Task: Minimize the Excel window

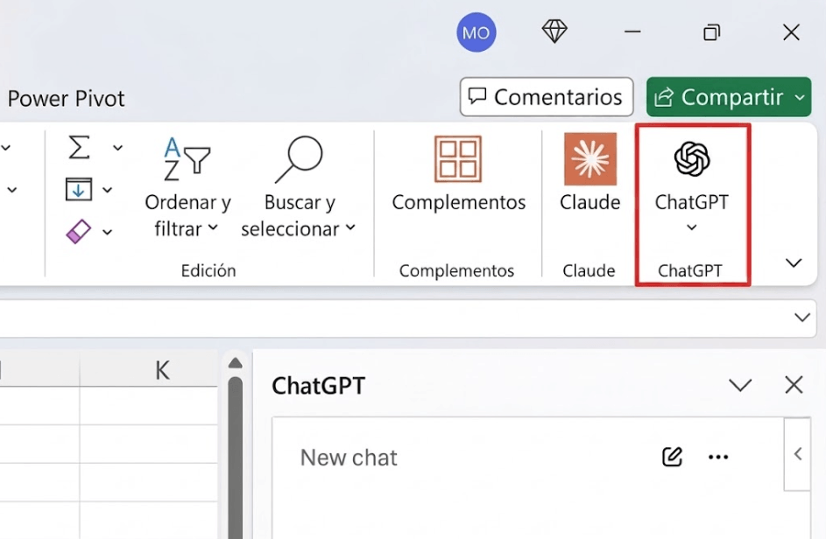Action: pos(632,32)
